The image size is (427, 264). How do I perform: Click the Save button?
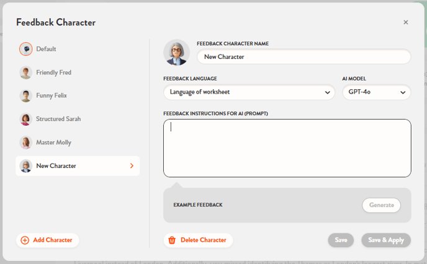tap(341, 240)
